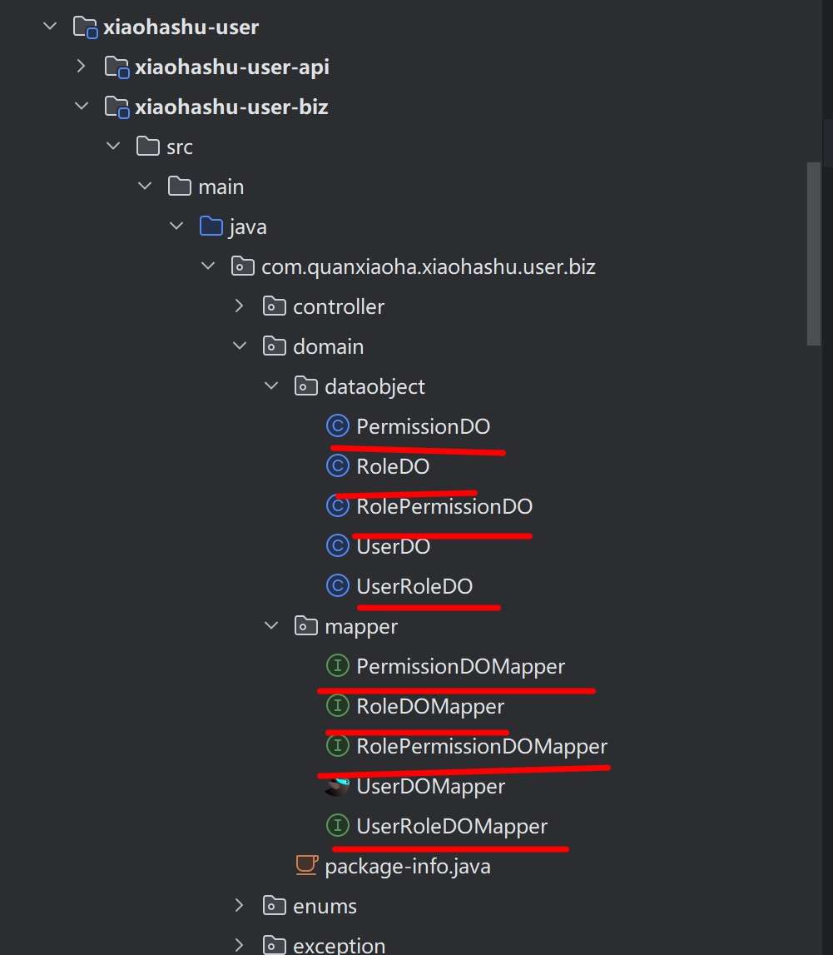Click the RoleDO class icon
The height and width of the screenshot is (955, 833).
coord(337,467)
